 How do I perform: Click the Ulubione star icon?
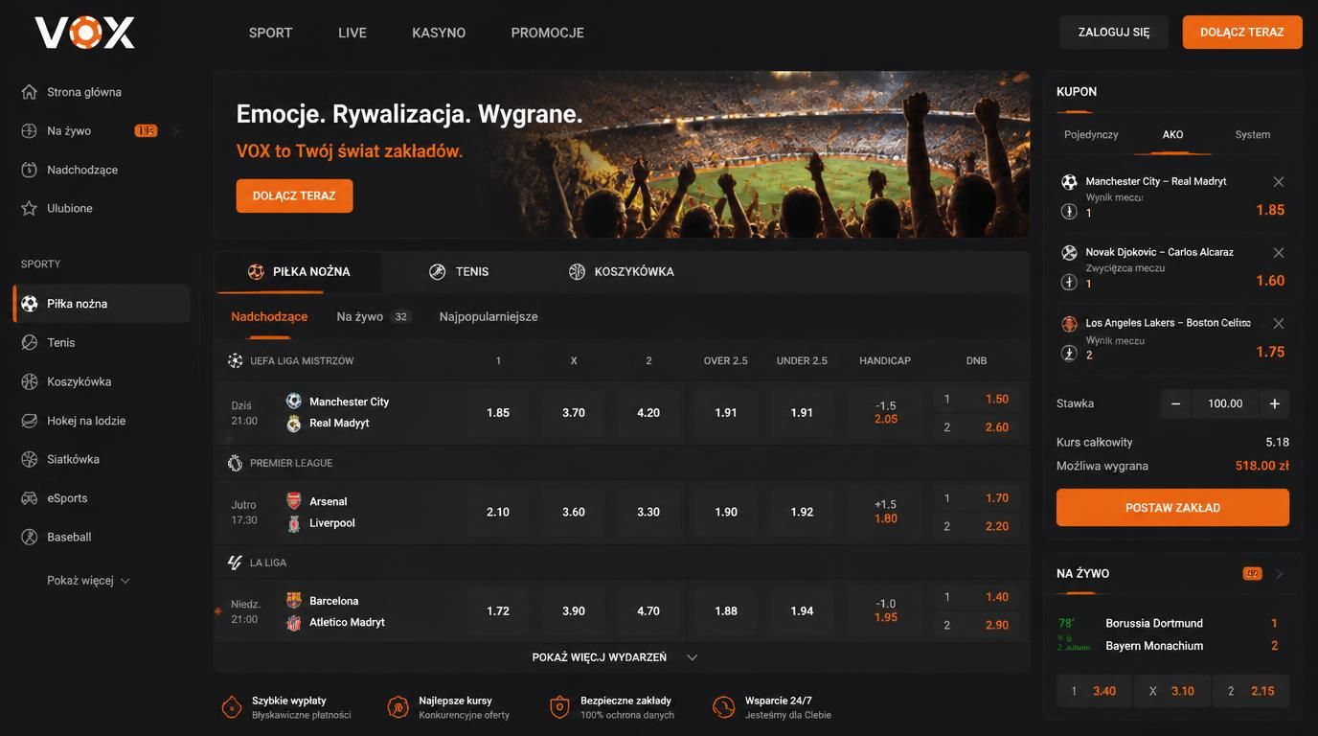(30, 208)
